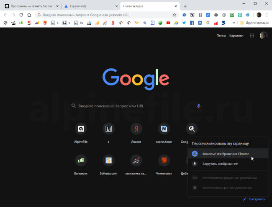
Task: Click the gray layers extension icon
Action: 216,15
